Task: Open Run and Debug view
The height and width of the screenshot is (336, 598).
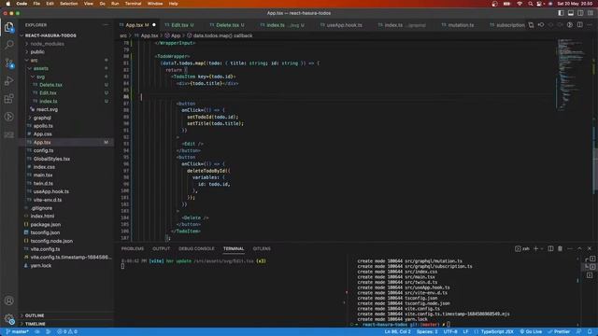Action: pyautogui.click(x=8, y=81)
